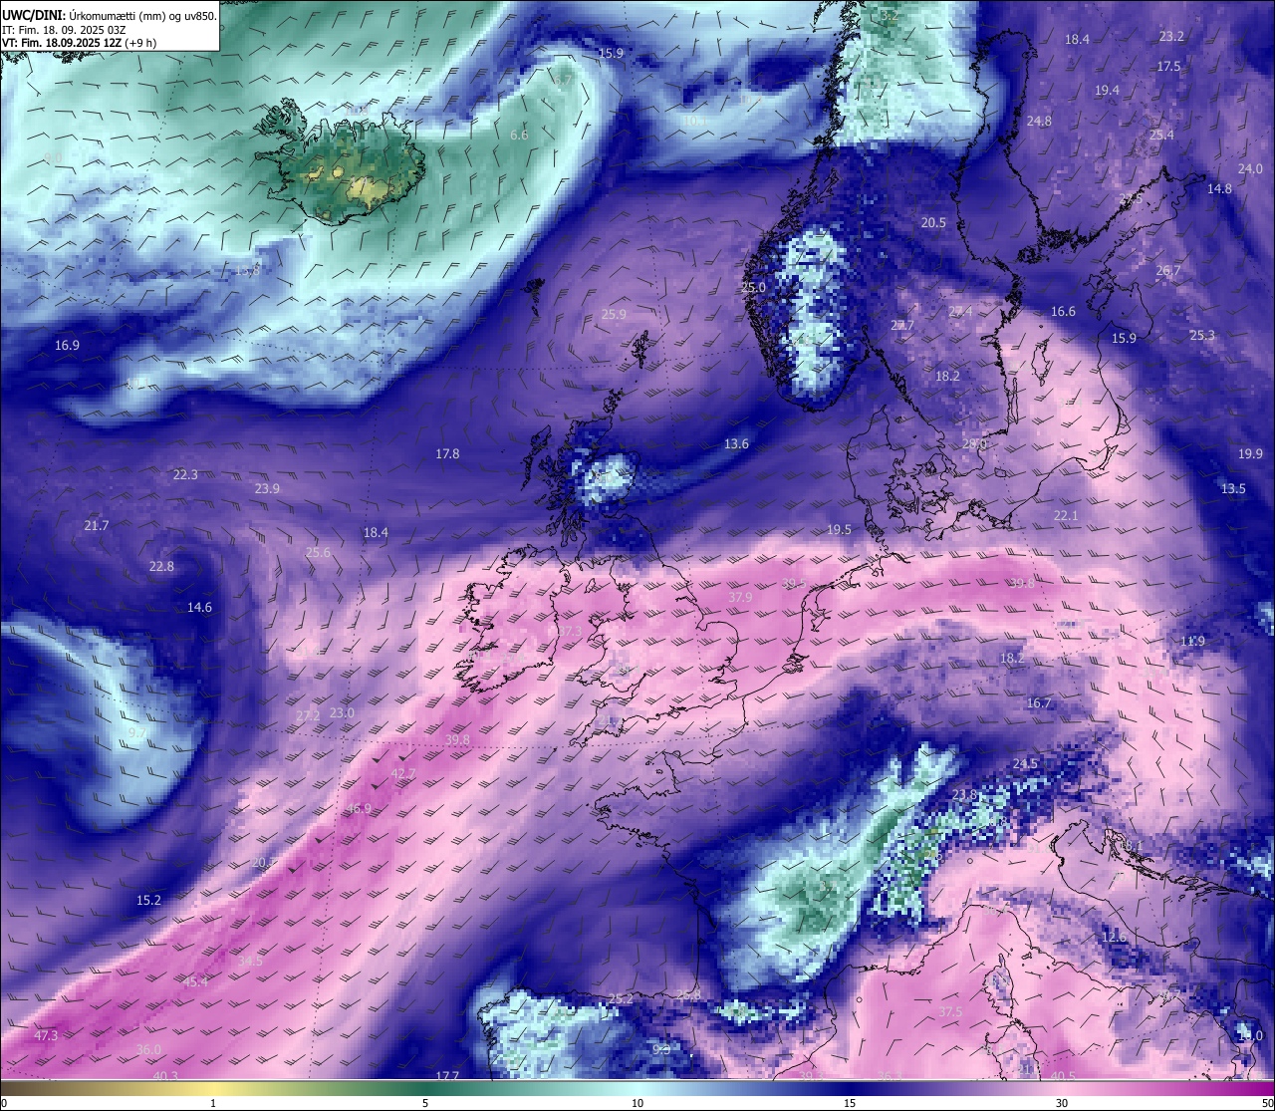Click the legend tick label "50"
The height and width of the screenshot is (1111, 1275).
click(x=1267, y=1103)
